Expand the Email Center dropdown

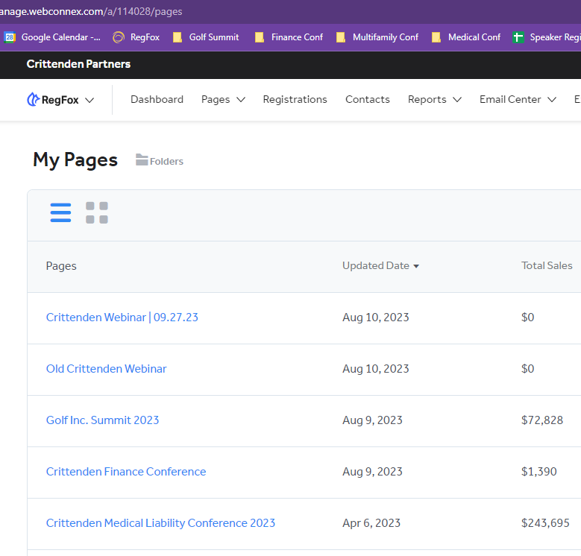pos(518,100)
